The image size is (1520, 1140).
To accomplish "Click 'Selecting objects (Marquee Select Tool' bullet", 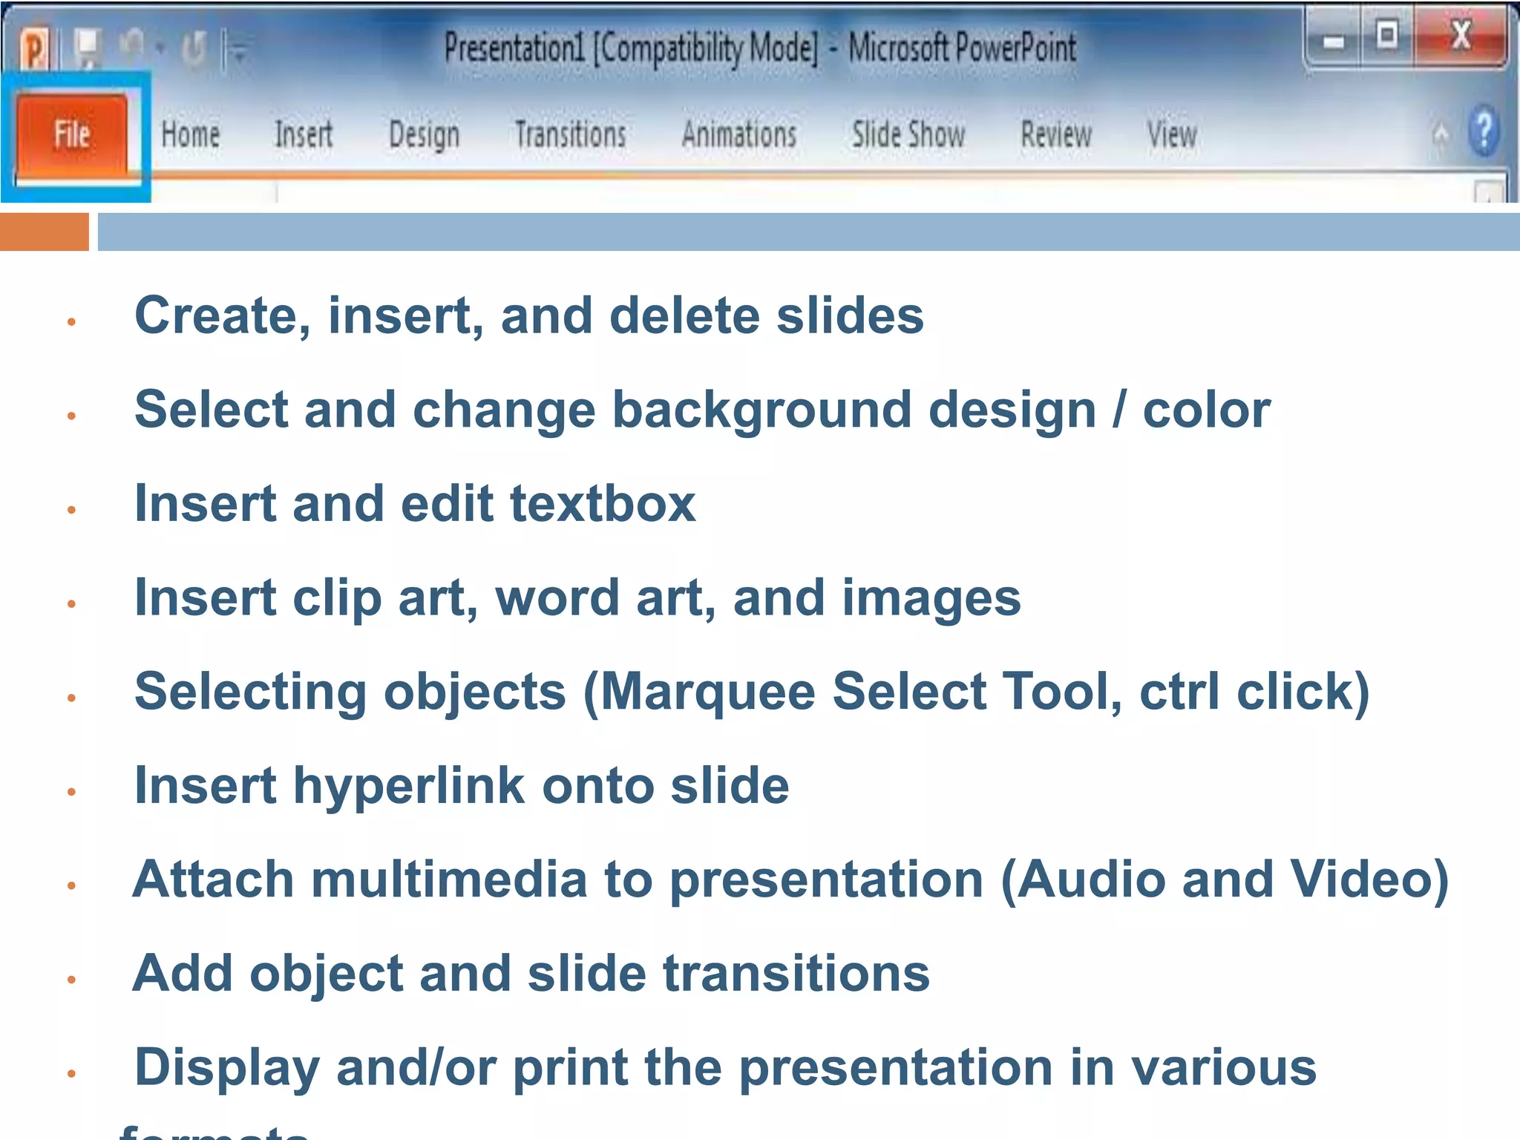I will pyautogui.click(x=752, y=692).
